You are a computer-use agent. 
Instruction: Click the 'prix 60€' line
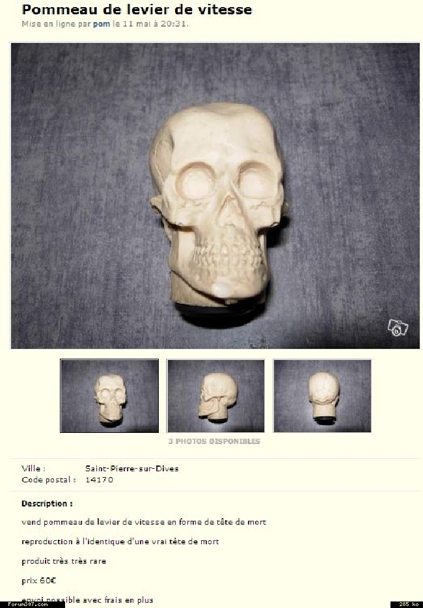39,581
